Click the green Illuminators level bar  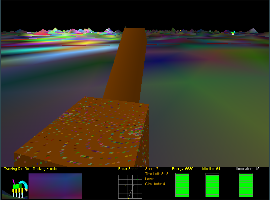[x=246, y=185]
